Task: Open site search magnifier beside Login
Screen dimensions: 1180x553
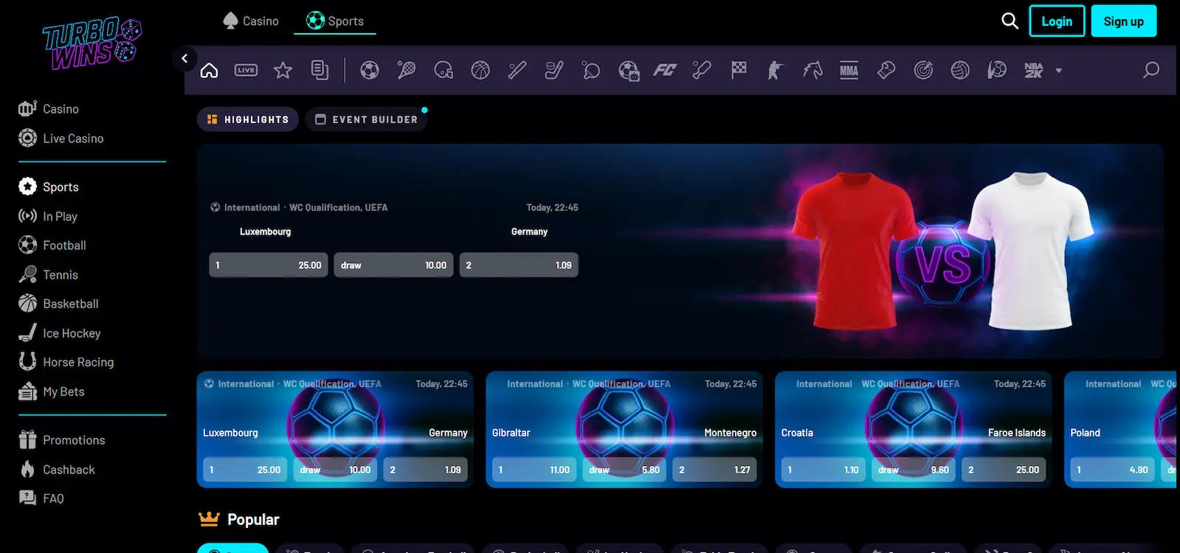Action: (x=1010, y=21)
